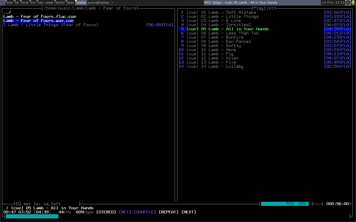Focus the MOC [play] window title
The image size is (356, 222).
241,2
